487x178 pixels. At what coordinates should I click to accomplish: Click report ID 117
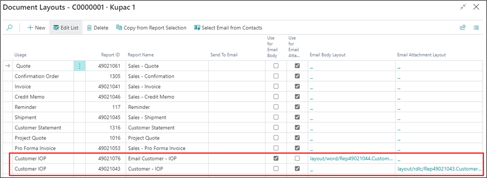click(x=116, y=107)
